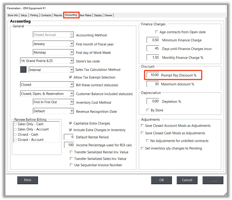Viewport: 232px width, 200px height.
Task: Select the Display tab
Action: pyautogui.click(x=98, y=15)
